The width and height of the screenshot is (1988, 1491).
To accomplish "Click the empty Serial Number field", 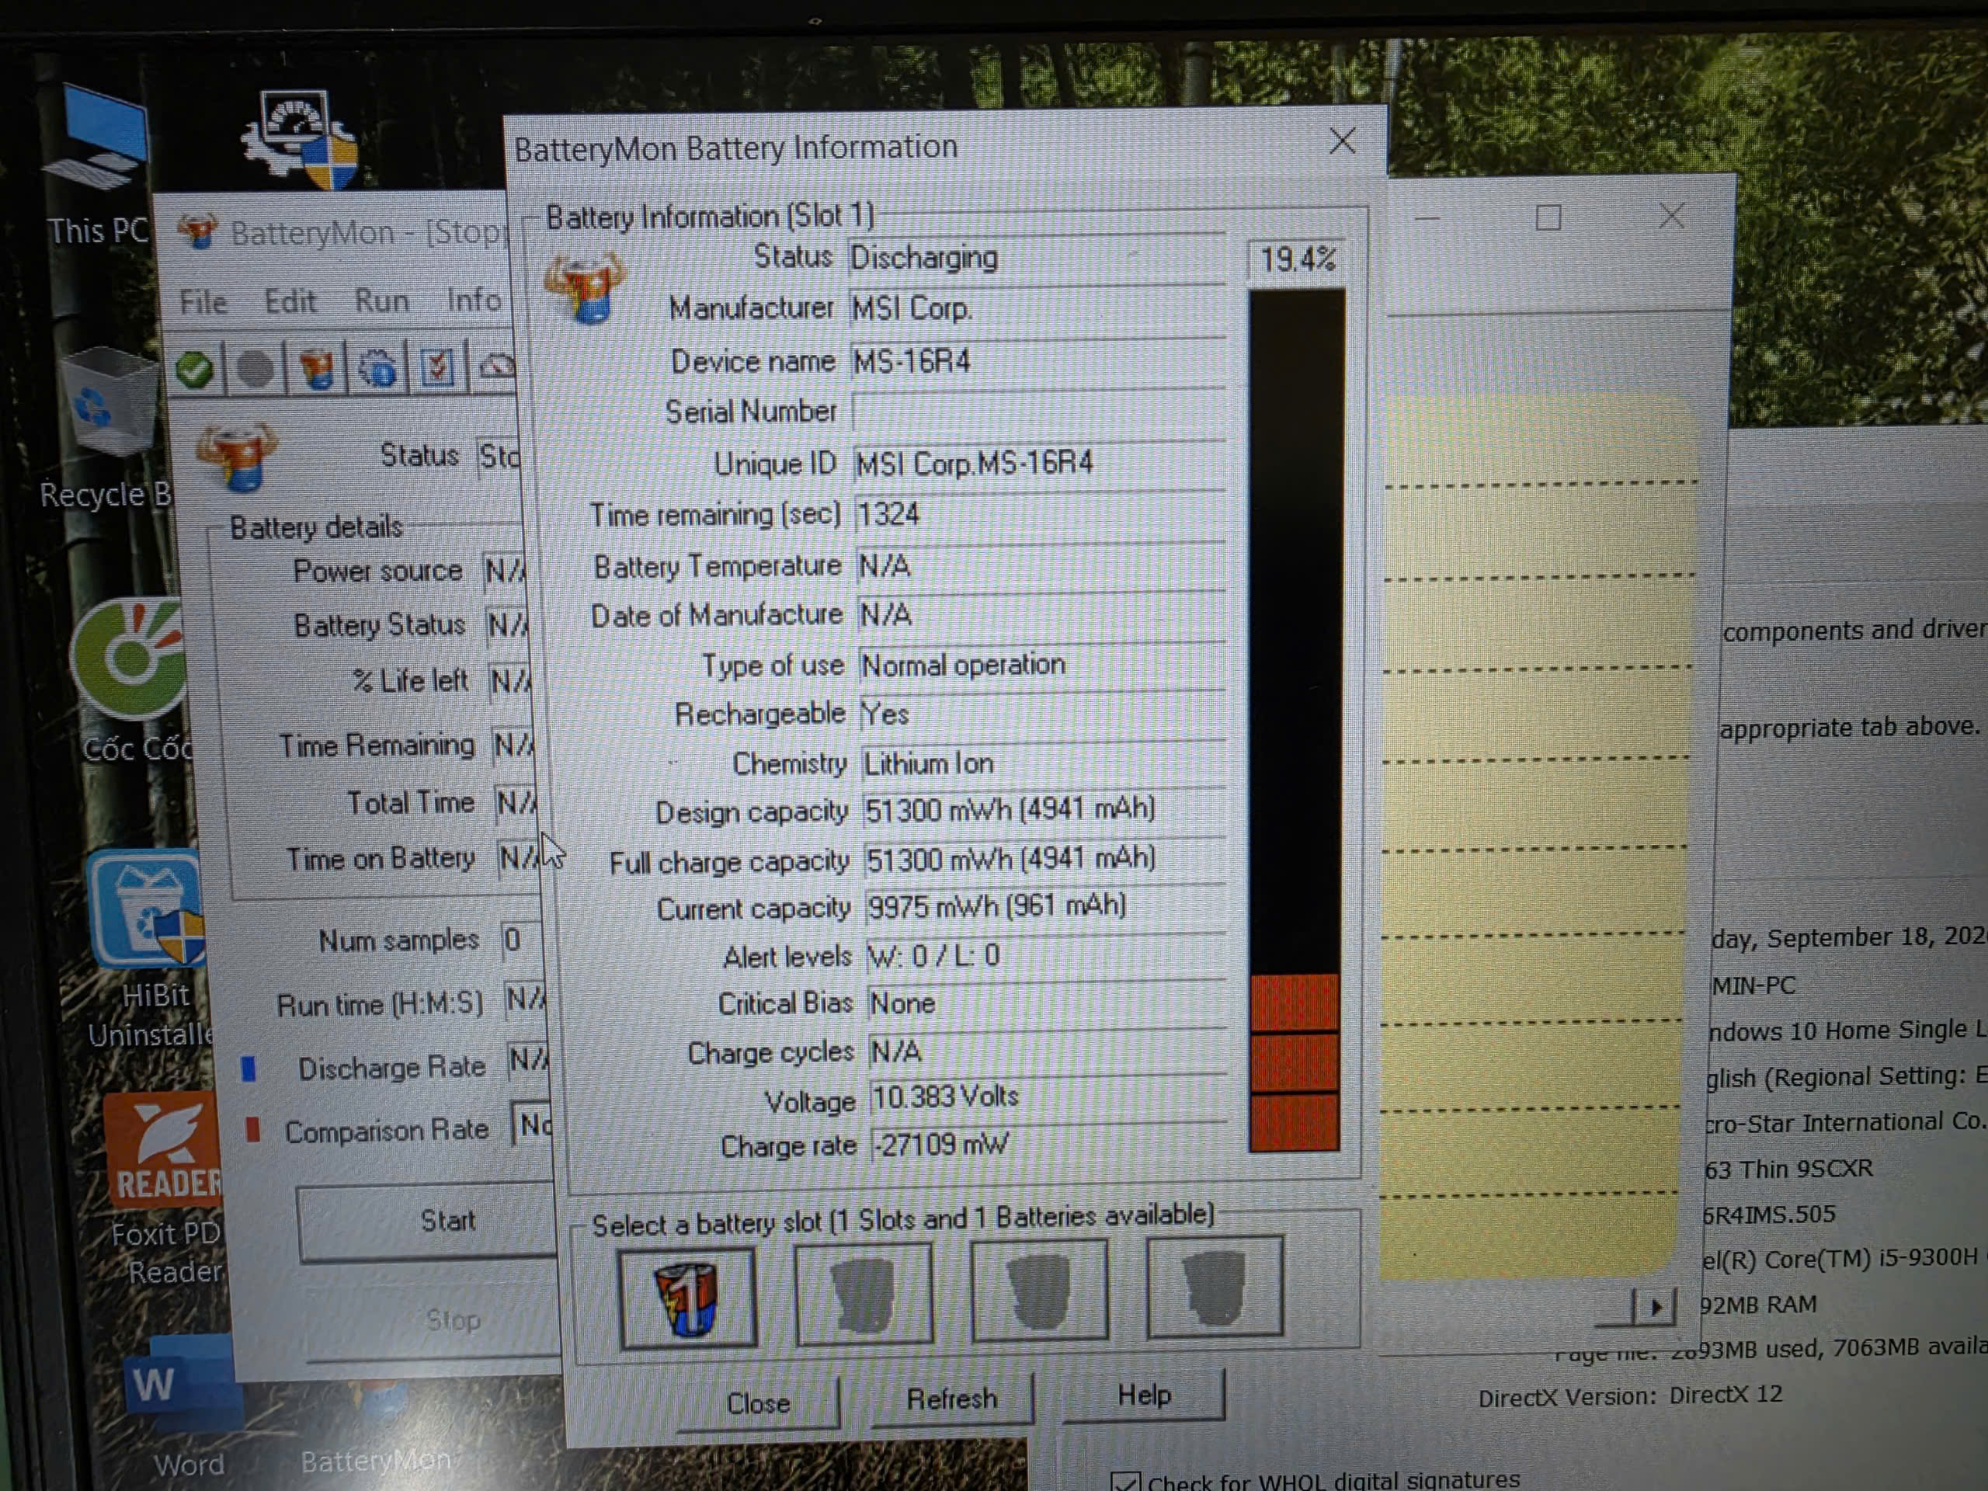I will tap(1039, 412).
